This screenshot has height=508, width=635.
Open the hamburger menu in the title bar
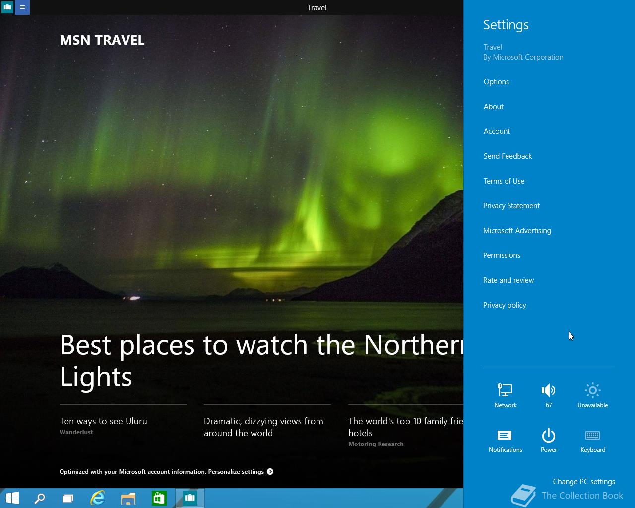pyautogui.click(x=22, y=7)
